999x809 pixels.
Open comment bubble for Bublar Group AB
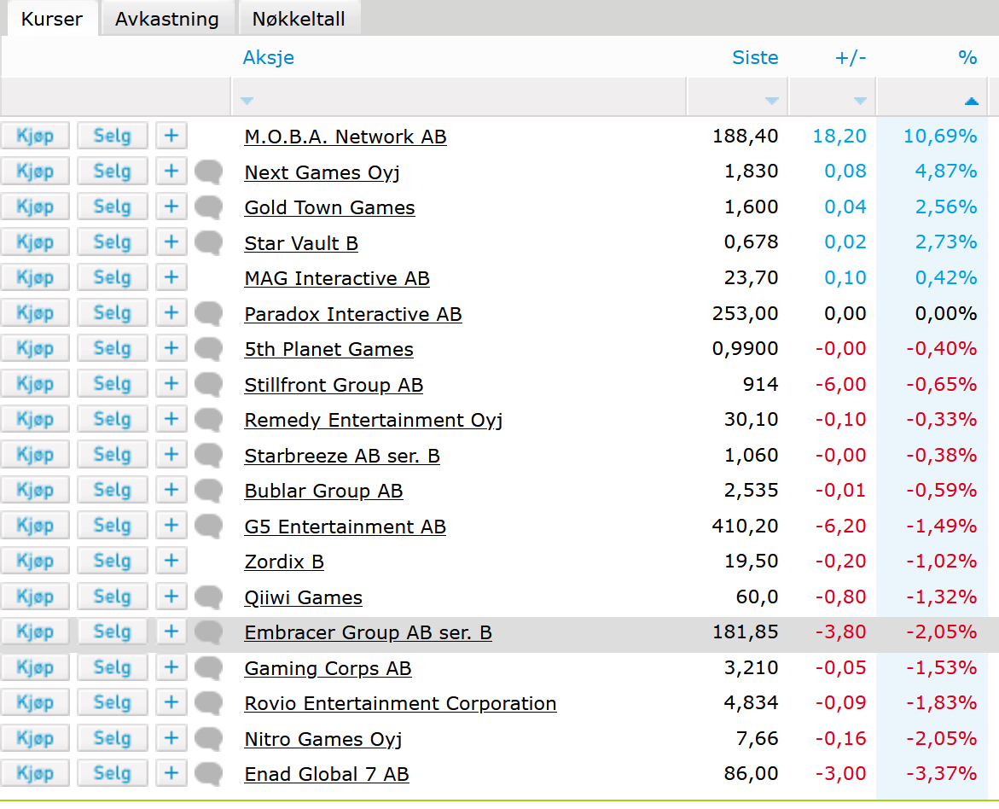click(x=208, y=490)
